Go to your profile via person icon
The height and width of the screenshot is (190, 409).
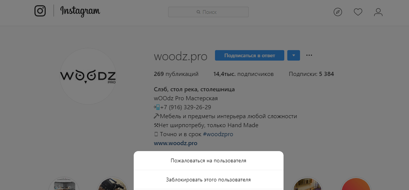click(x=378, y=12)
